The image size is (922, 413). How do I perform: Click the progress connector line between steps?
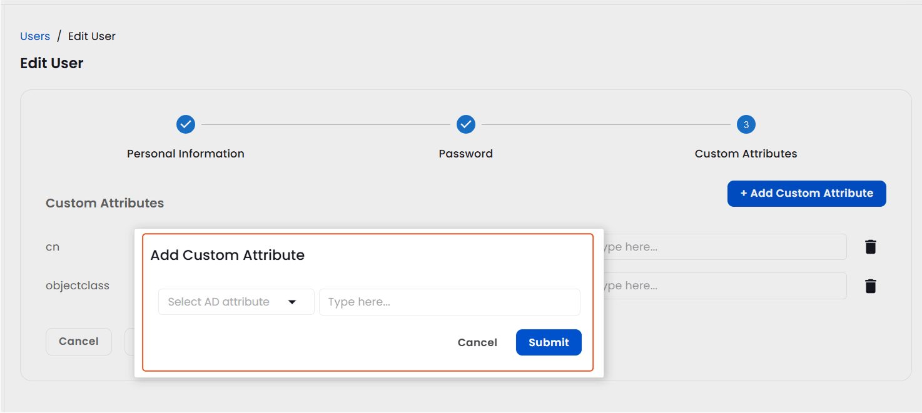point(325,124)
